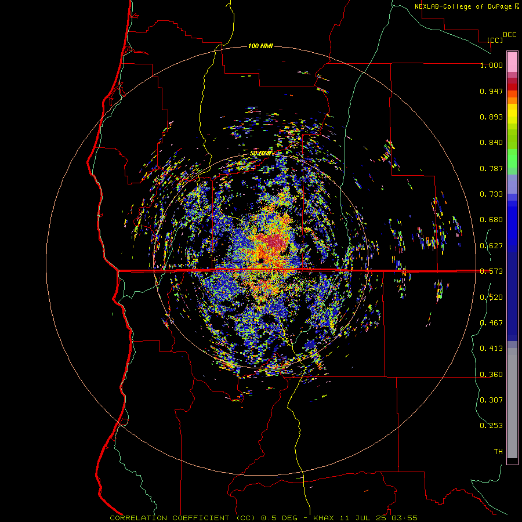The image size is (522, 522).
Task: Click the bright green segment of color bar
Action: point(512,158)
